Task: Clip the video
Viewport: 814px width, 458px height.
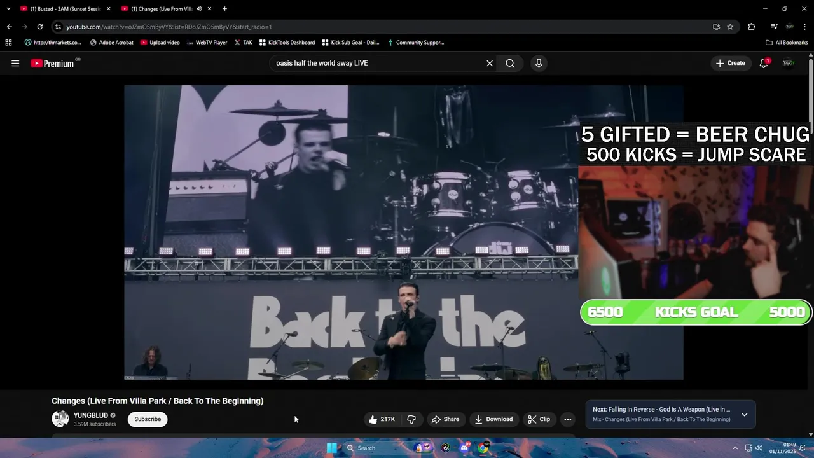Action: coord(539,419)
